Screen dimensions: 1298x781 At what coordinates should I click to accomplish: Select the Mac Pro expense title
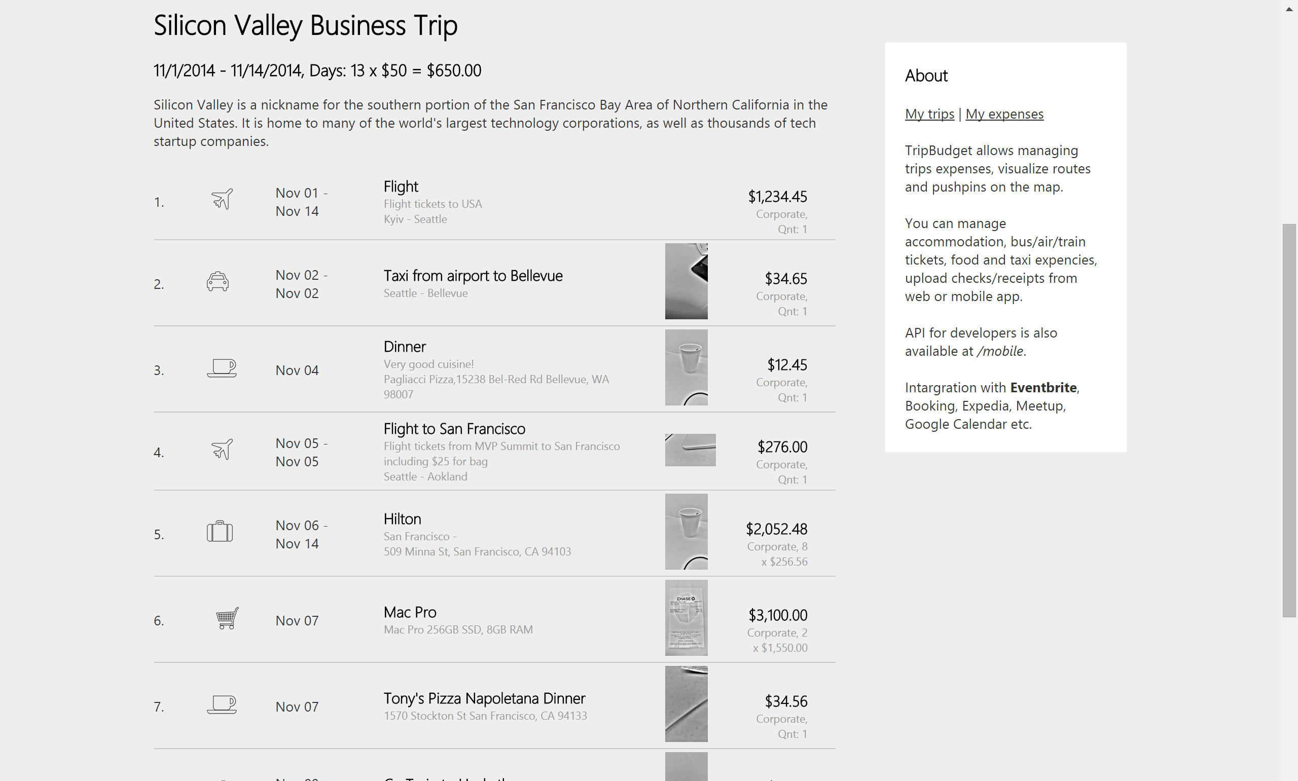coord(410,612)
